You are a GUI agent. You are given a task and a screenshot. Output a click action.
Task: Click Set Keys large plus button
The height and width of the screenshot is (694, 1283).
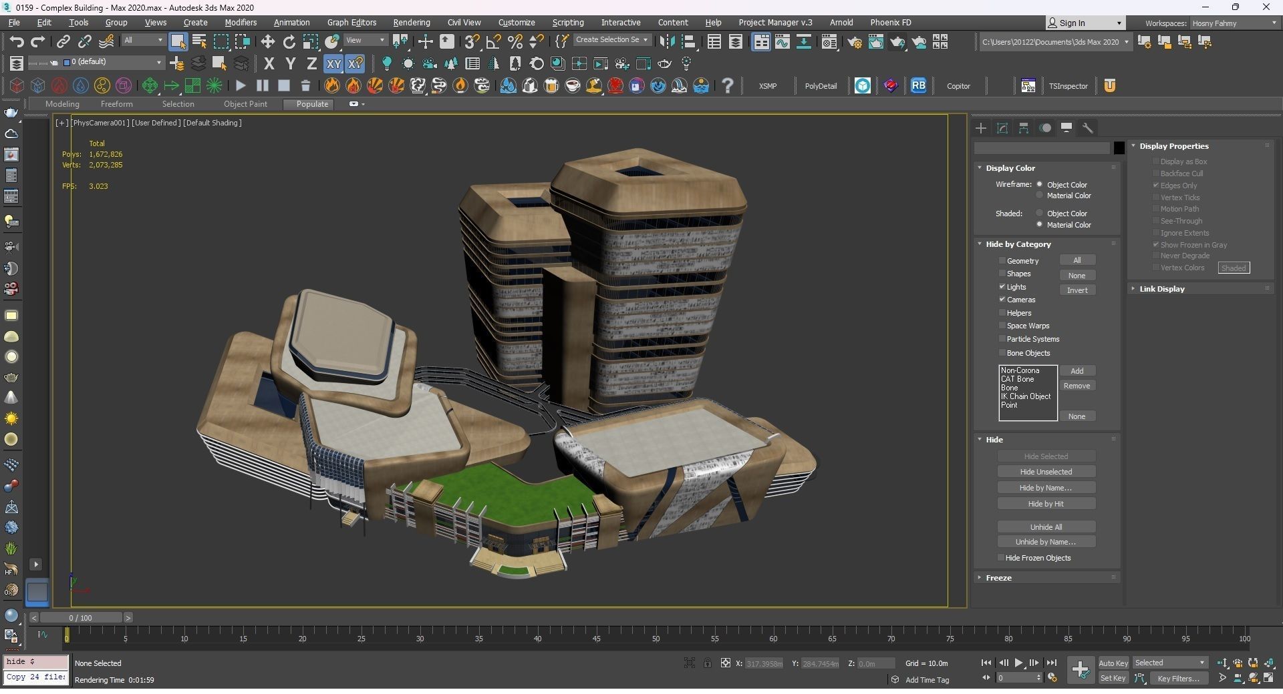[1080, 670]
